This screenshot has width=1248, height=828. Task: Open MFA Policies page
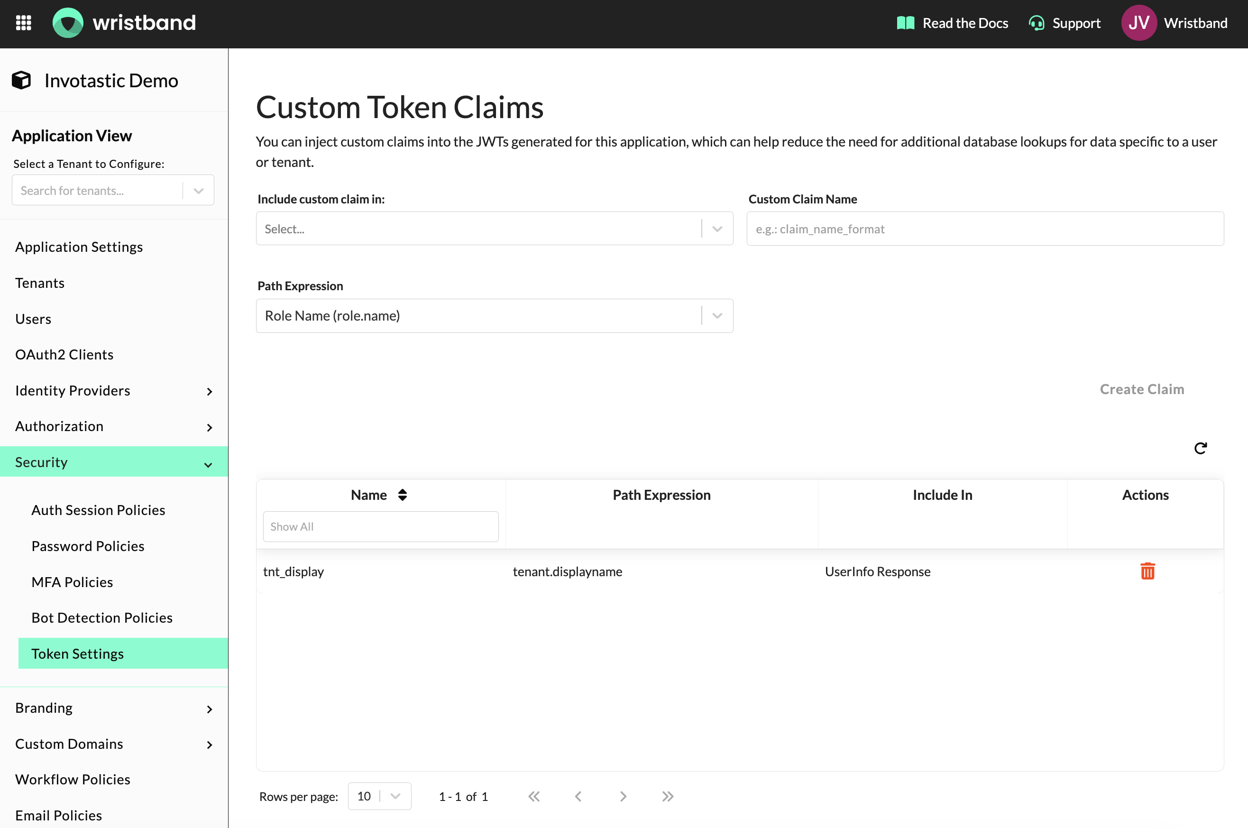coord(73,582)
